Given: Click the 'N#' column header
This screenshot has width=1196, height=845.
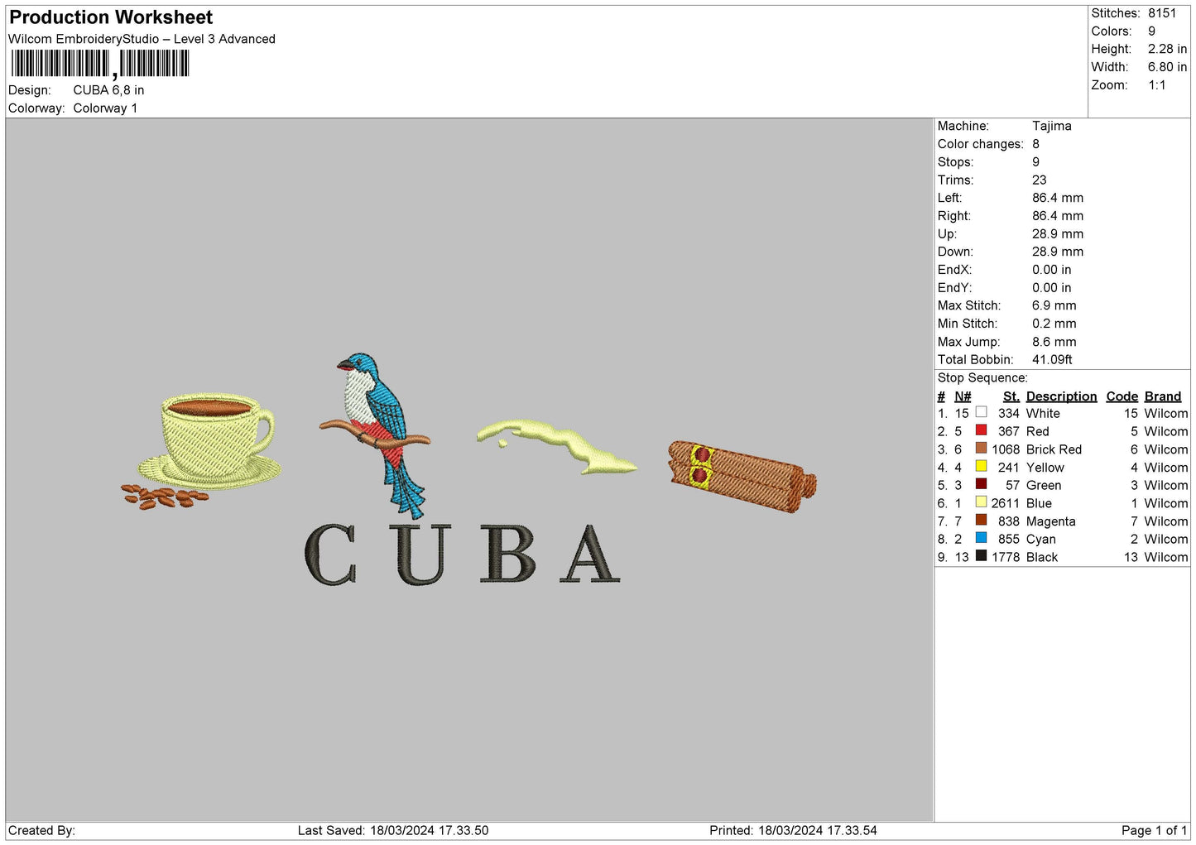Looking at the screenshot, I should coord(963,396).
